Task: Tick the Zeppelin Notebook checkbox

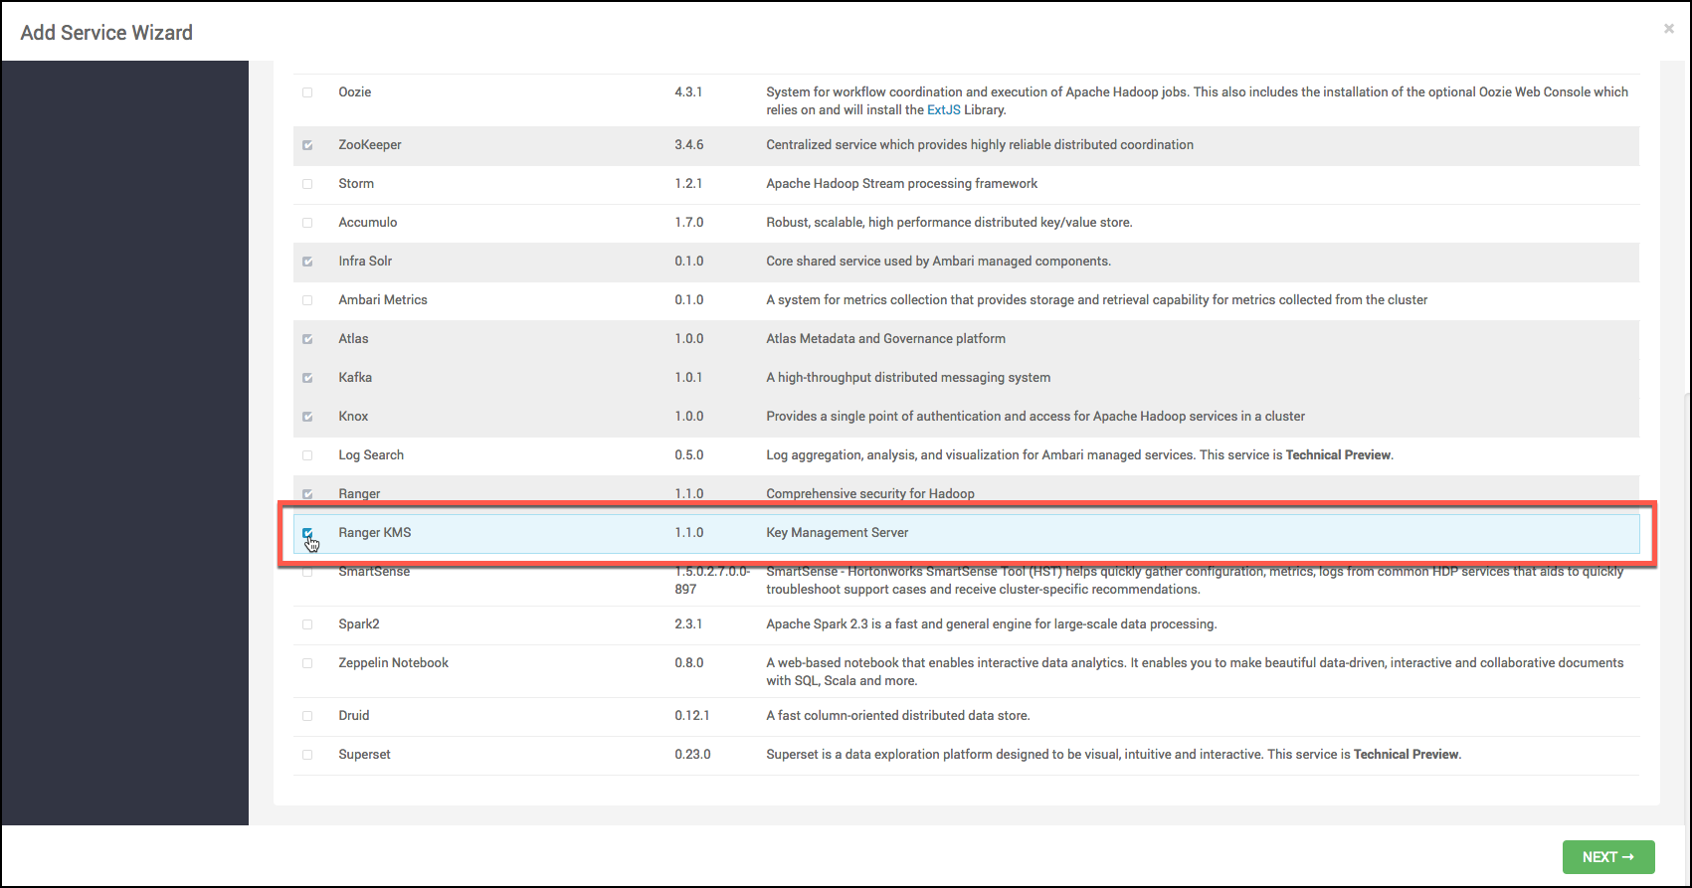Action: click(307, 663)
